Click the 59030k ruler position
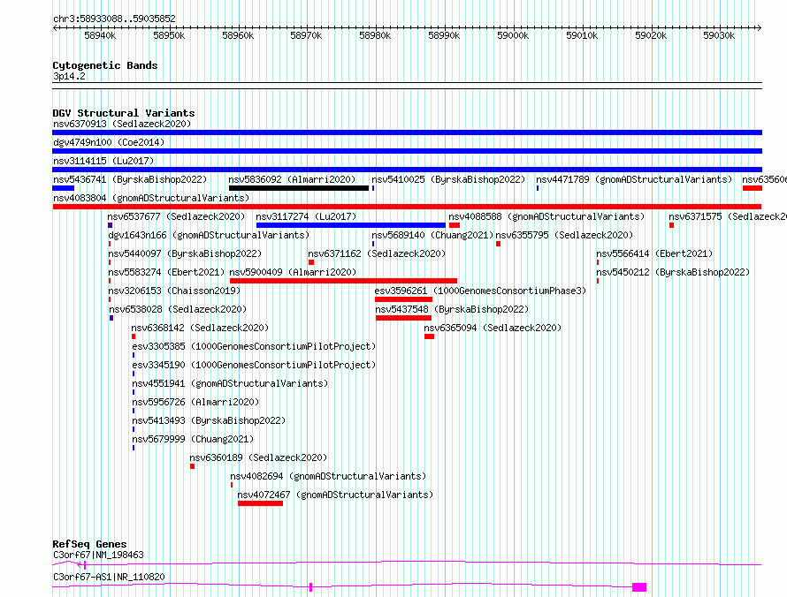This screenshot has width=787, height=597. click(x=719, y=35)
